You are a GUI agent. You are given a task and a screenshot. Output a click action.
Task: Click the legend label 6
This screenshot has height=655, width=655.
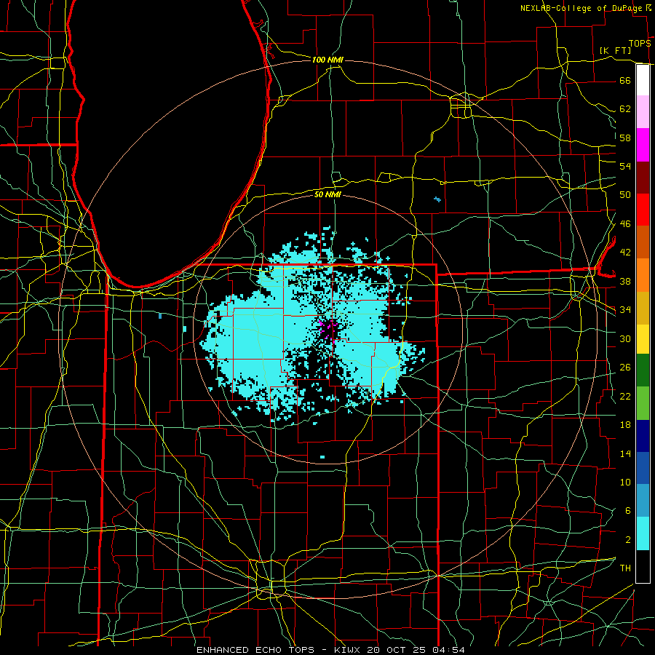[628, 511]
